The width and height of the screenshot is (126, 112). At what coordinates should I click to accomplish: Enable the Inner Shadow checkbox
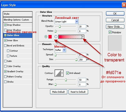coord(5,30)
